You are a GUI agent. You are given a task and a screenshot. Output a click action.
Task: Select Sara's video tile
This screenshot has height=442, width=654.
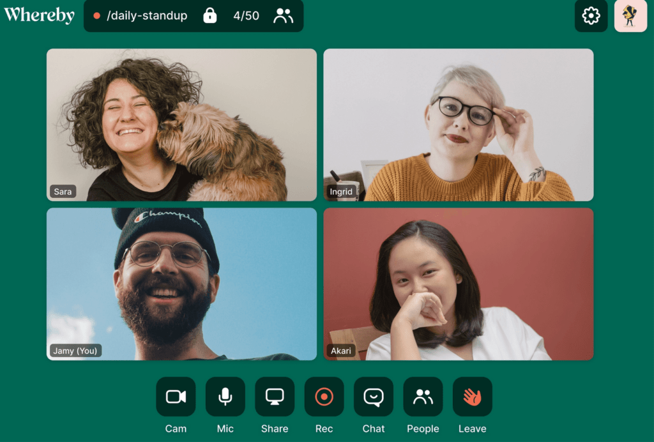181,125
